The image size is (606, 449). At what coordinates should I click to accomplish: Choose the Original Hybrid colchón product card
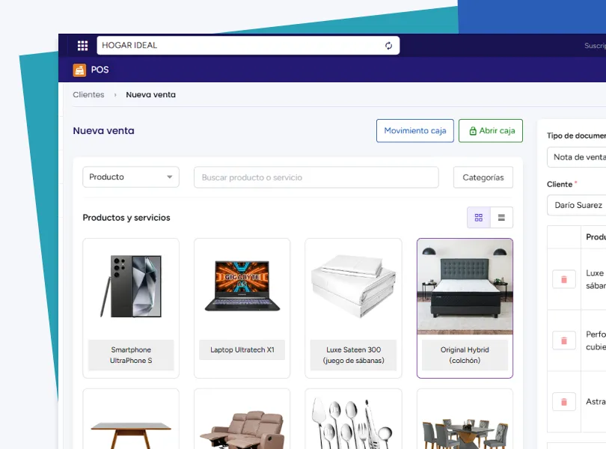point(465,308)
